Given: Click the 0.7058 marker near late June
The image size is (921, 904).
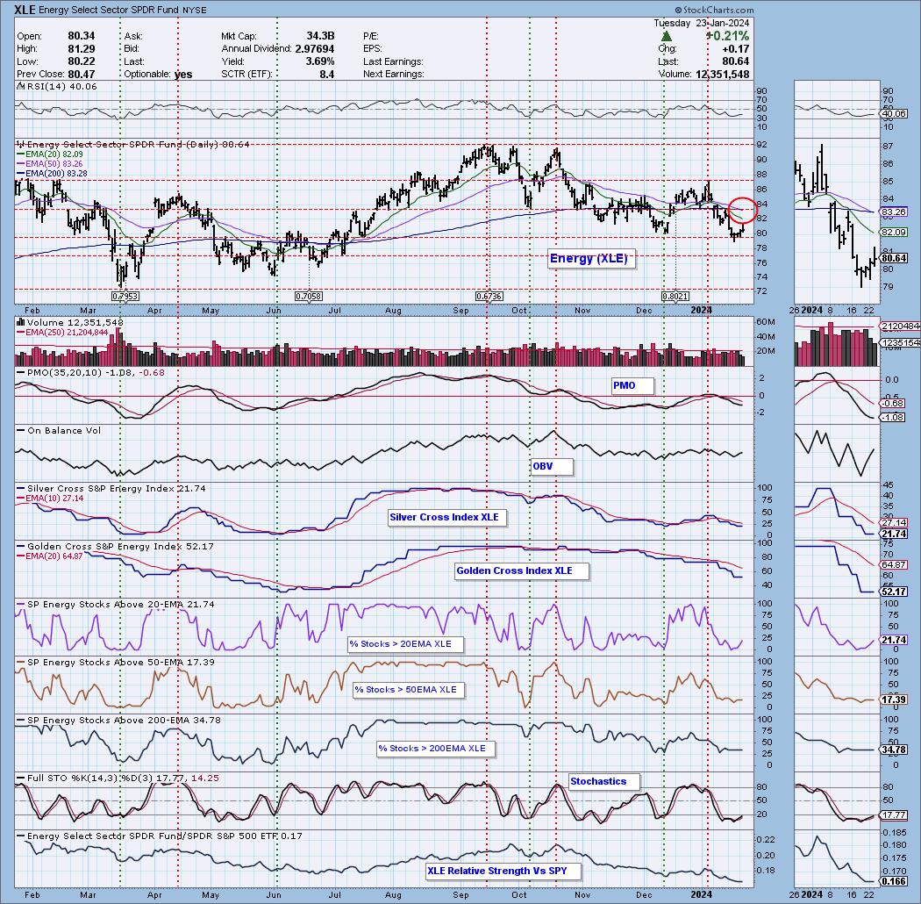Looking at the screenshot, I should 309,297.
